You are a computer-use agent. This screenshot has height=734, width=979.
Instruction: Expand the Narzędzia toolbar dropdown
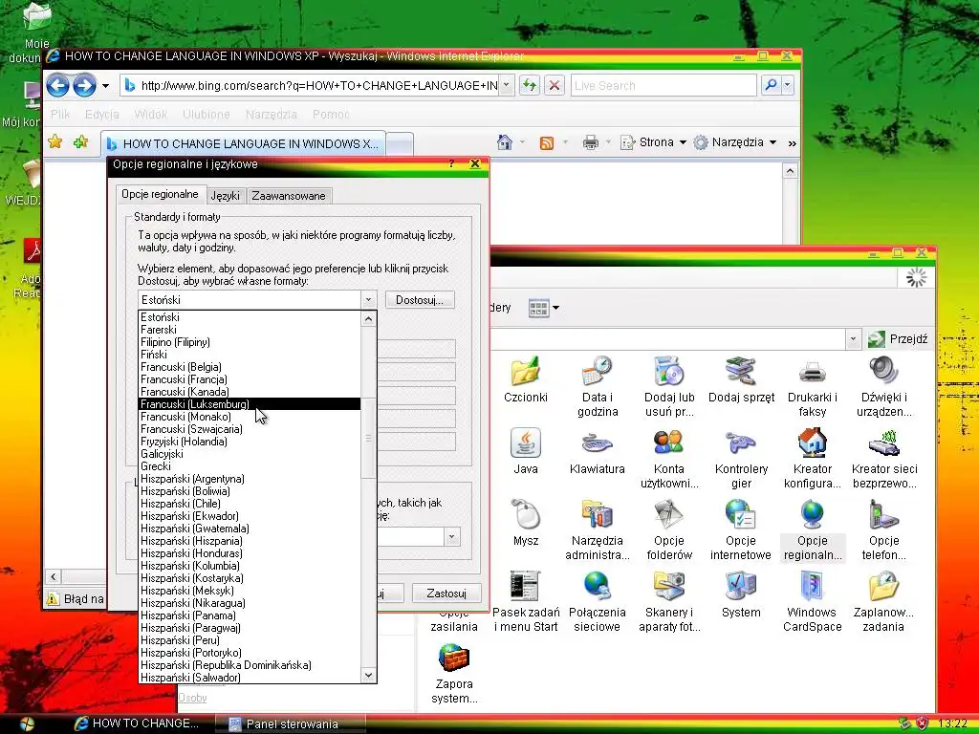(x=772, y=142)
